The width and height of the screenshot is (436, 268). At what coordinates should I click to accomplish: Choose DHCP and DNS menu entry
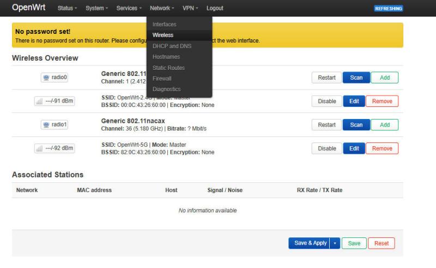(x=179, y=46)
